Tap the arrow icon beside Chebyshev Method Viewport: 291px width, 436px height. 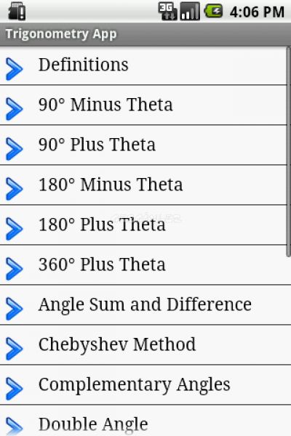pyautogui.click(x=15, y=348)
